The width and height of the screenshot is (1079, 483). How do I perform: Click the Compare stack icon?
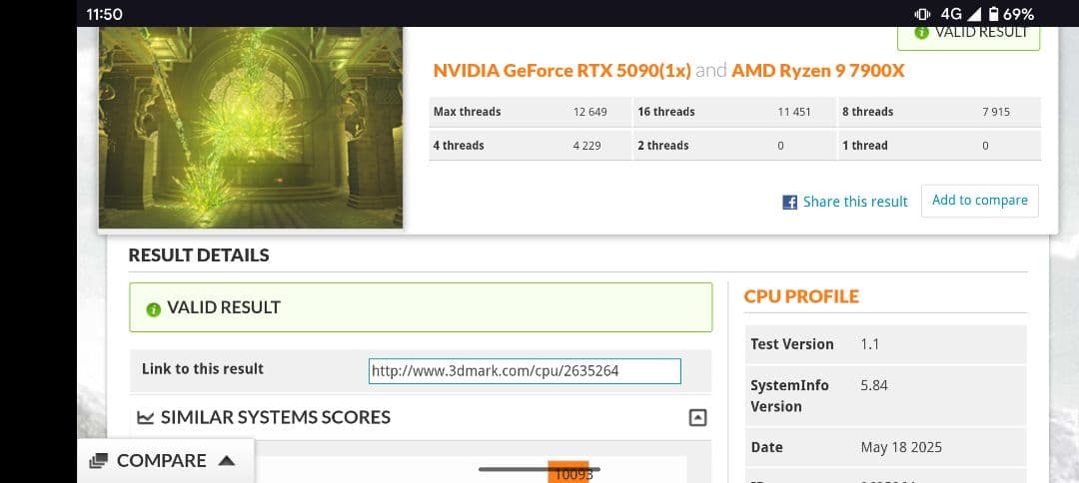98,460
